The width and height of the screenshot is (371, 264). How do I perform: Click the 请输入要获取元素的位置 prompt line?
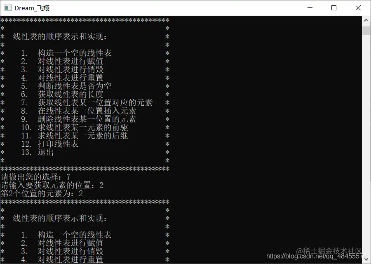click(52, 185)
